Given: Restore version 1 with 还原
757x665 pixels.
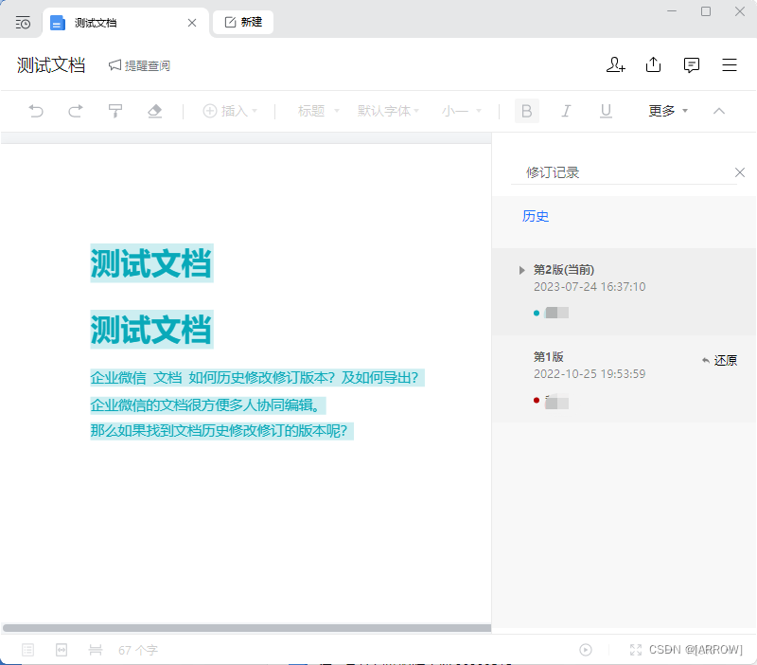Looking at the screenshot, I should (719, 361).
